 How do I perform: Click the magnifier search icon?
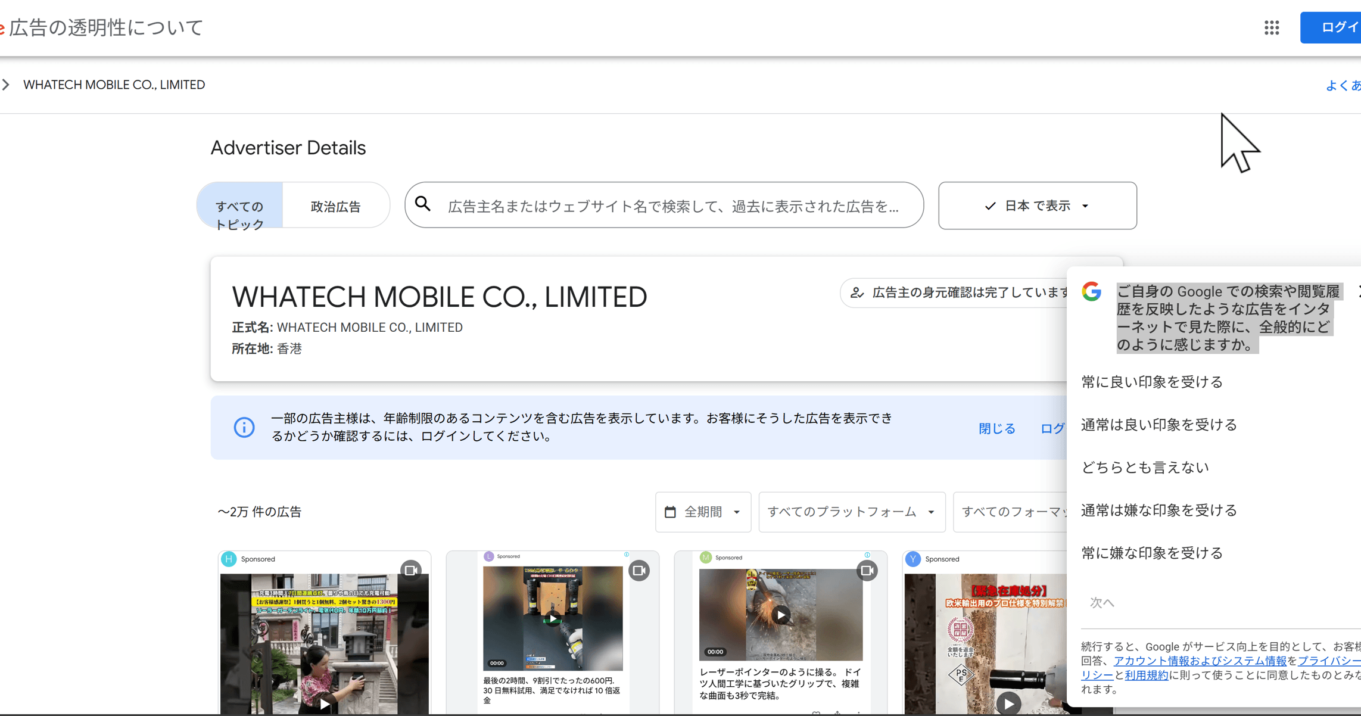[x=423, y=204]
